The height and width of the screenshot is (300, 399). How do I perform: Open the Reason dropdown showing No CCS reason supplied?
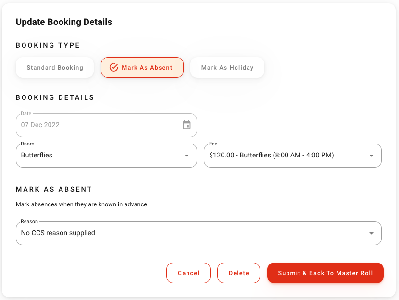point(192,233)
